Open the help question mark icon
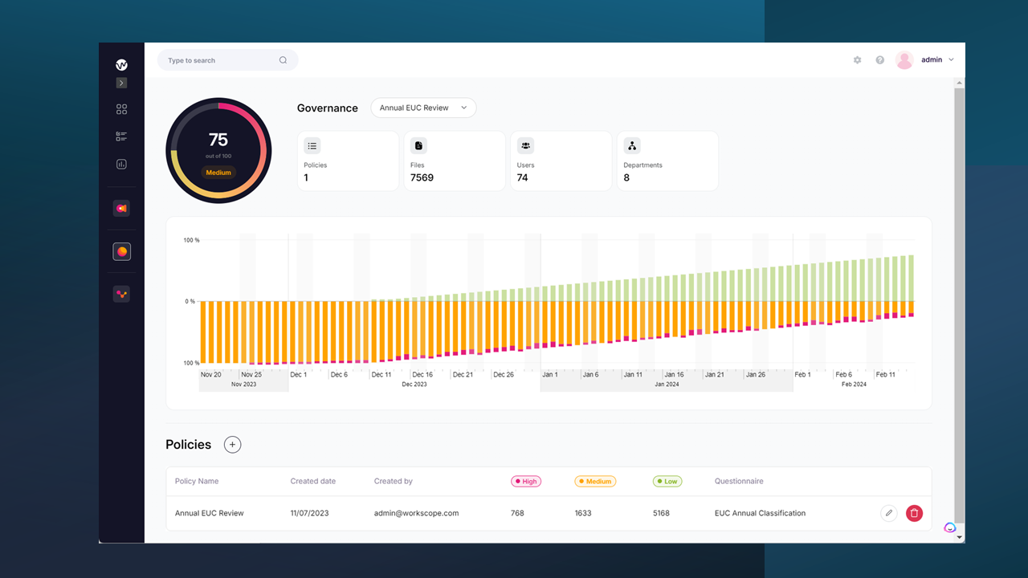The width and height of the screenshot is (1028, 578). (x=879, y=59)
